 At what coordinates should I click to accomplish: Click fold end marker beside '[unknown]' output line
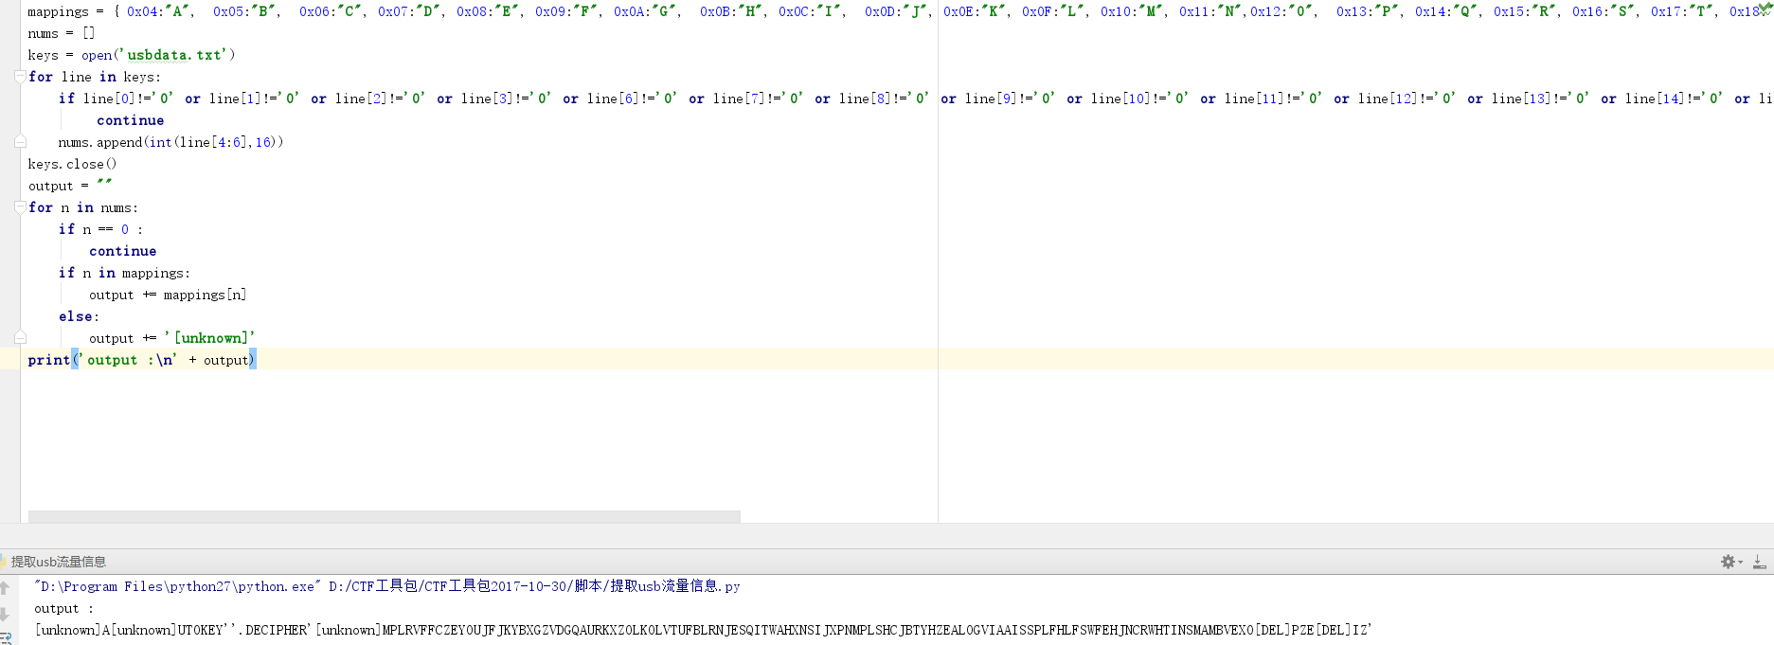20,338
